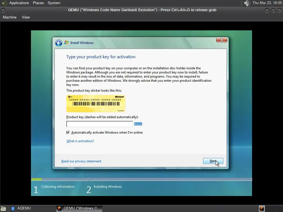Open the Places menu
The width and height of the screenshot is (283, 212).
pyautogui.click(x=38, y=3)
